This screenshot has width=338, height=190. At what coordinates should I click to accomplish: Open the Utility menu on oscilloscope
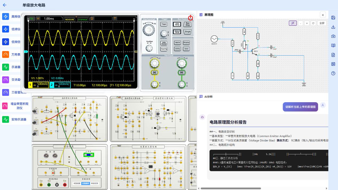177,49
